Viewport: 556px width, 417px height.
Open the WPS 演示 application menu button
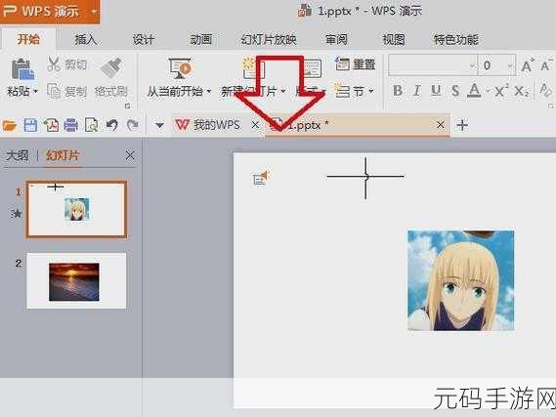50,12
